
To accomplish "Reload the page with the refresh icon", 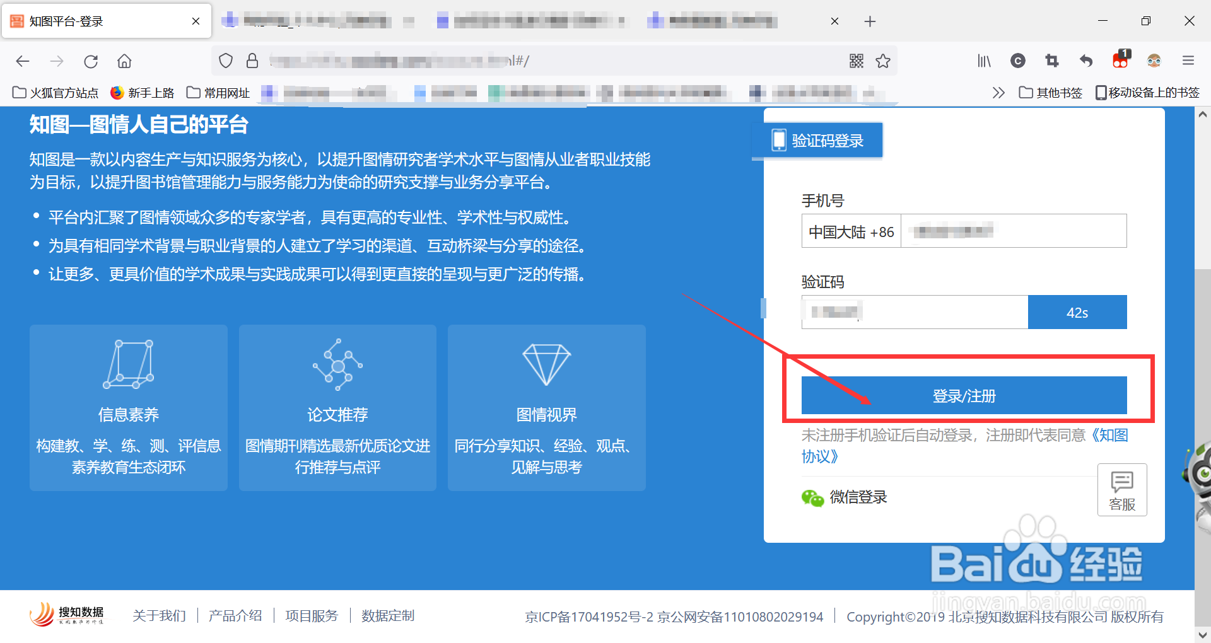I will coord(91,61).
